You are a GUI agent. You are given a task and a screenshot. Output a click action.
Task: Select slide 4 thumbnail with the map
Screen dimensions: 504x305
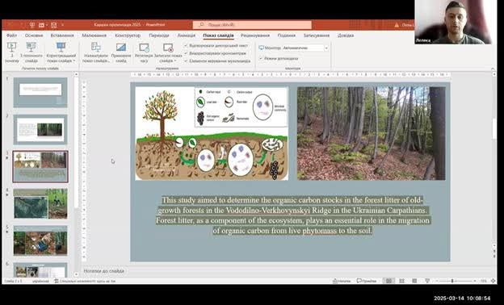click(40, 203)
